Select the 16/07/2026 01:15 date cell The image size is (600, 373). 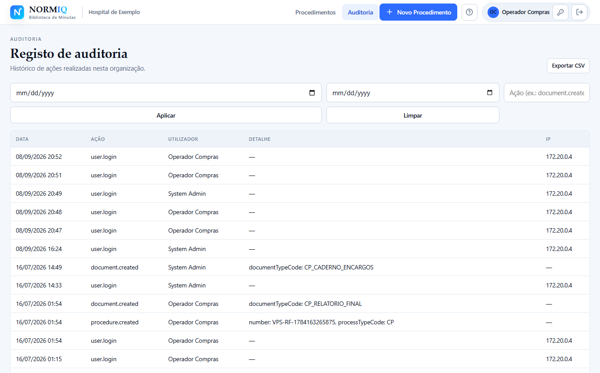coord(39,359)
